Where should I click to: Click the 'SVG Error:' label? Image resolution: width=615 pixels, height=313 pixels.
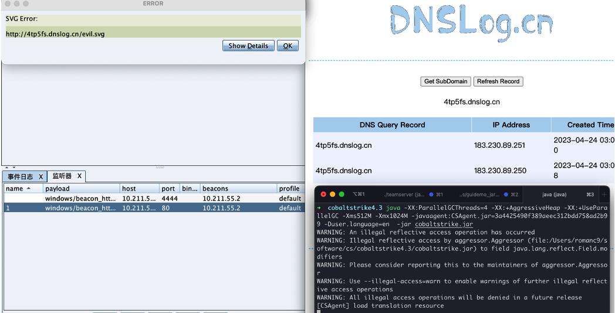(x=22, y=18)
